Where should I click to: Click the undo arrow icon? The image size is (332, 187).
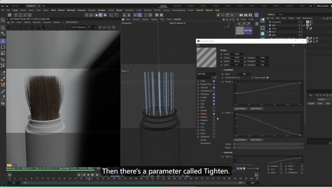pyautogui.click(x=3, y=6)
